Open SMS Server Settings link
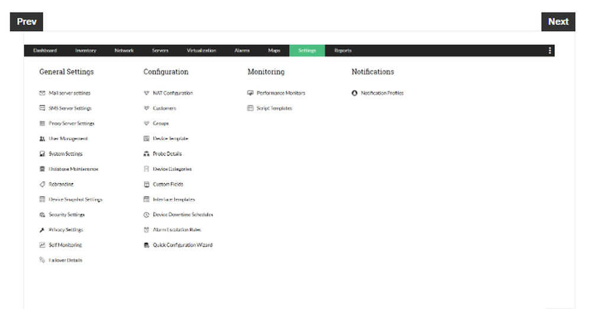 [70, 108]
